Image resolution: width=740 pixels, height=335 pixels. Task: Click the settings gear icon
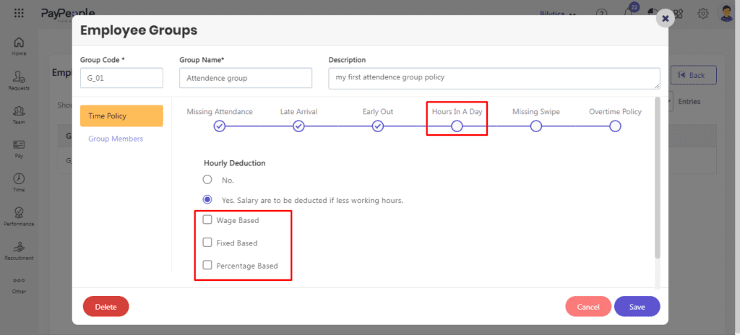coord(702,14)
